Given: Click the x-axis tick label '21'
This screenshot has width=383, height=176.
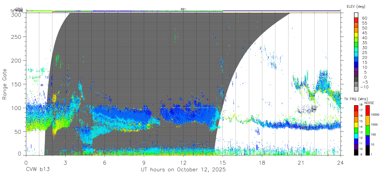Looking at the screenshot, I should click(301, 162).
